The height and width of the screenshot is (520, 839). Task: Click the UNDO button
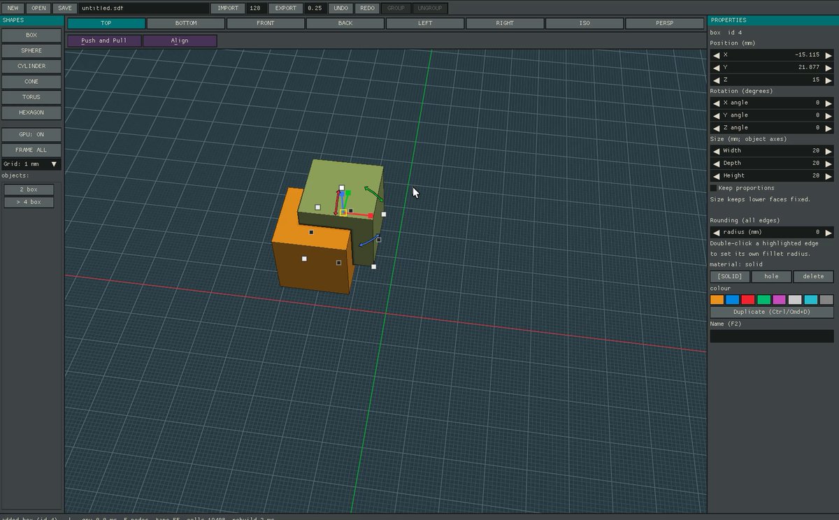(x=340, y=8)
